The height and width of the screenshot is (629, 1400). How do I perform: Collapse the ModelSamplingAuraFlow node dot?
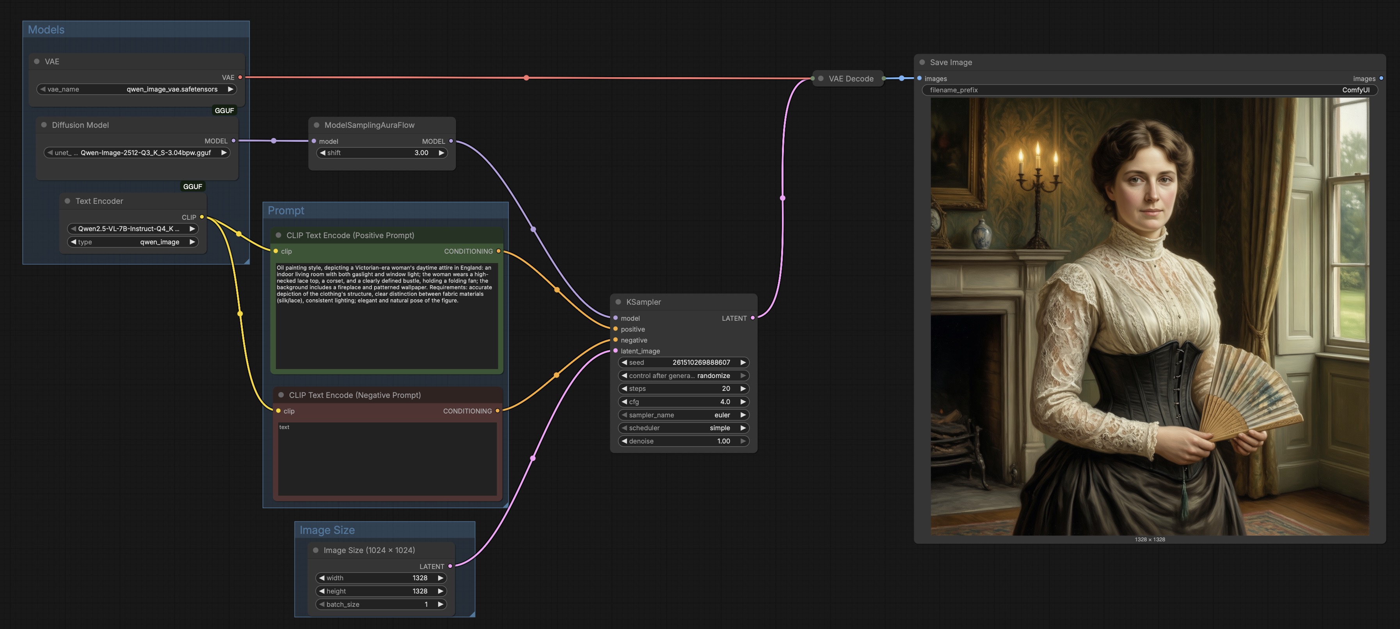316,125
